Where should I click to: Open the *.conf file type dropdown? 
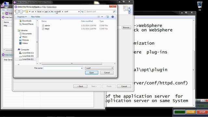click(x=99, y=68)
